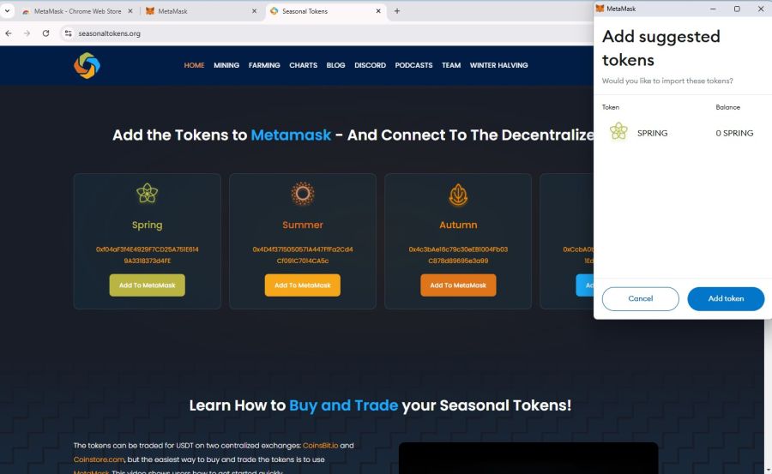This screenshot has height=474, width=772.
Task: Click the SPRING token icon in MetaMask popup
Action: point(618,131)
